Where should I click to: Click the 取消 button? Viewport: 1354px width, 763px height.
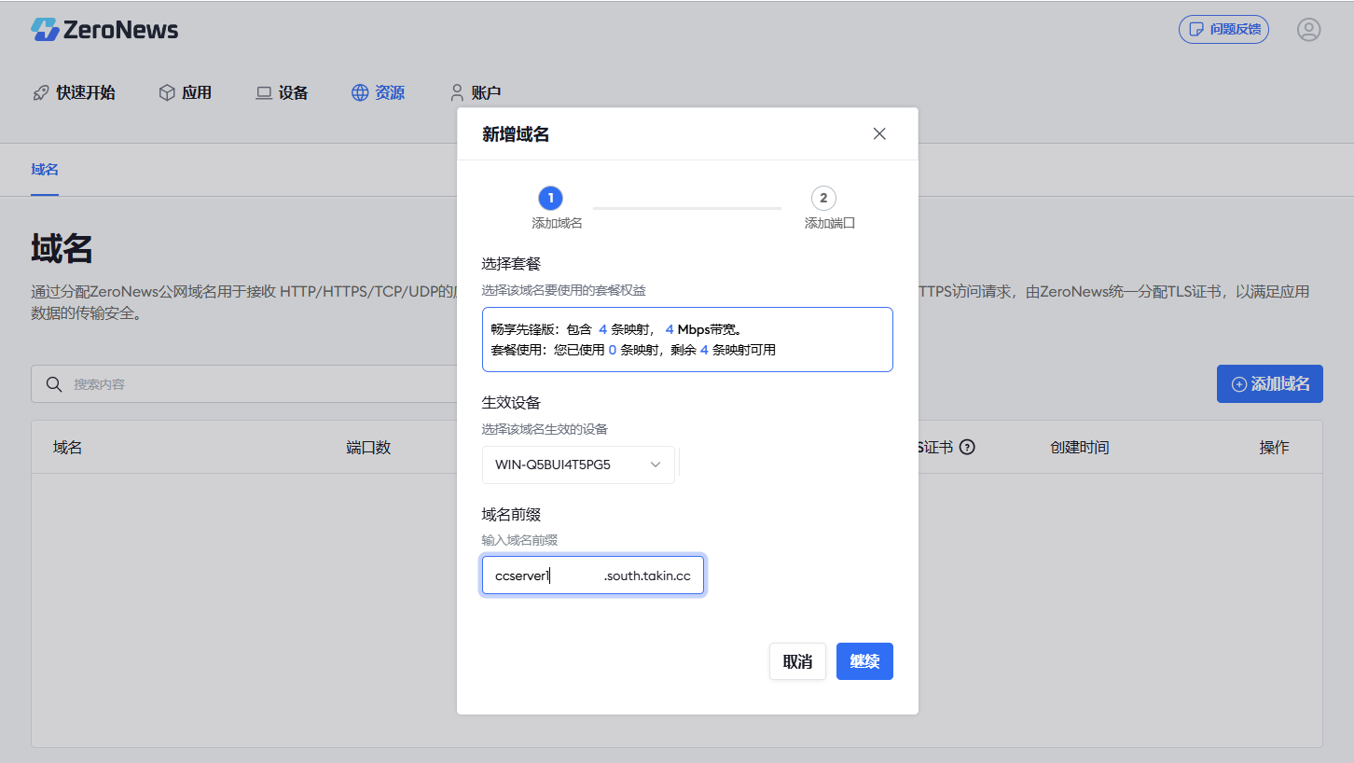click(797, 661)
